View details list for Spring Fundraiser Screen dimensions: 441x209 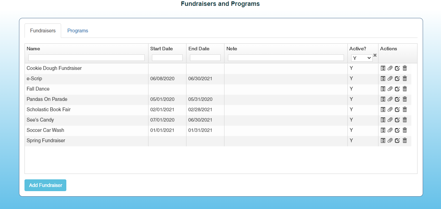(x=383, y=140)
